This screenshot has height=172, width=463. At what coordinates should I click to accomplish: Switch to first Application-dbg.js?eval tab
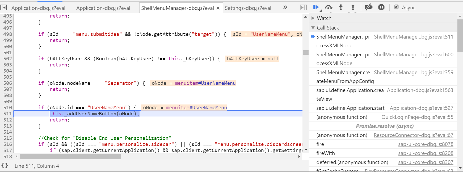[38, 8]
